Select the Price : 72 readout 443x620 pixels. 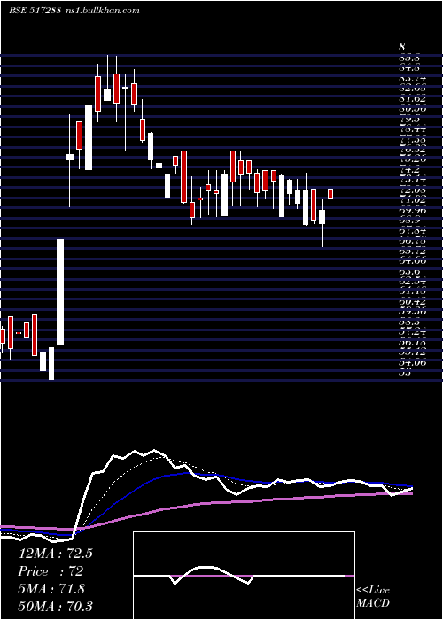click(51, 571)
